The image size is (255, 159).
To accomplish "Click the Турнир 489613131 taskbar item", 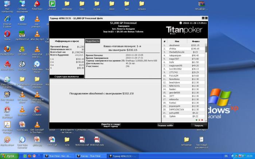I will 123,156.
